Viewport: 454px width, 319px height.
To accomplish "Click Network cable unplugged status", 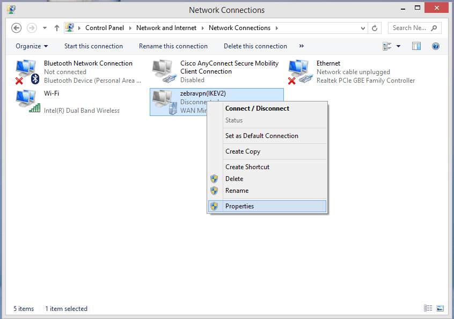I will 353,72.
